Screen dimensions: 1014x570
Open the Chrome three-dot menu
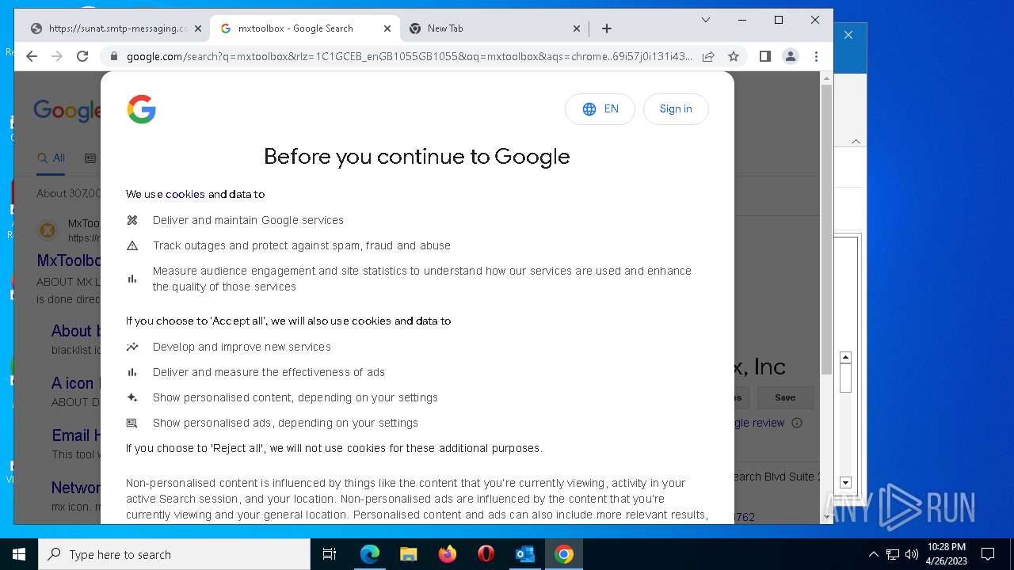[x=816, y=56]
